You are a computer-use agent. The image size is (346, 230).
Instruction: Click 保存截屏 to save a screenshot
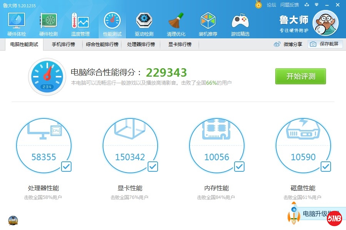click(325, 44)
